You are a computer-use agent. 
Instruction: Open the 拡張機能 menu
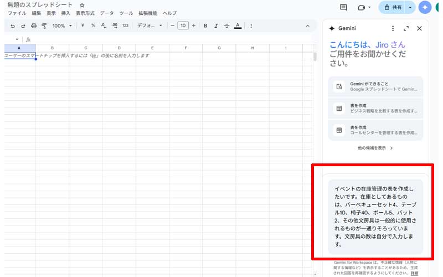(148, 13)
